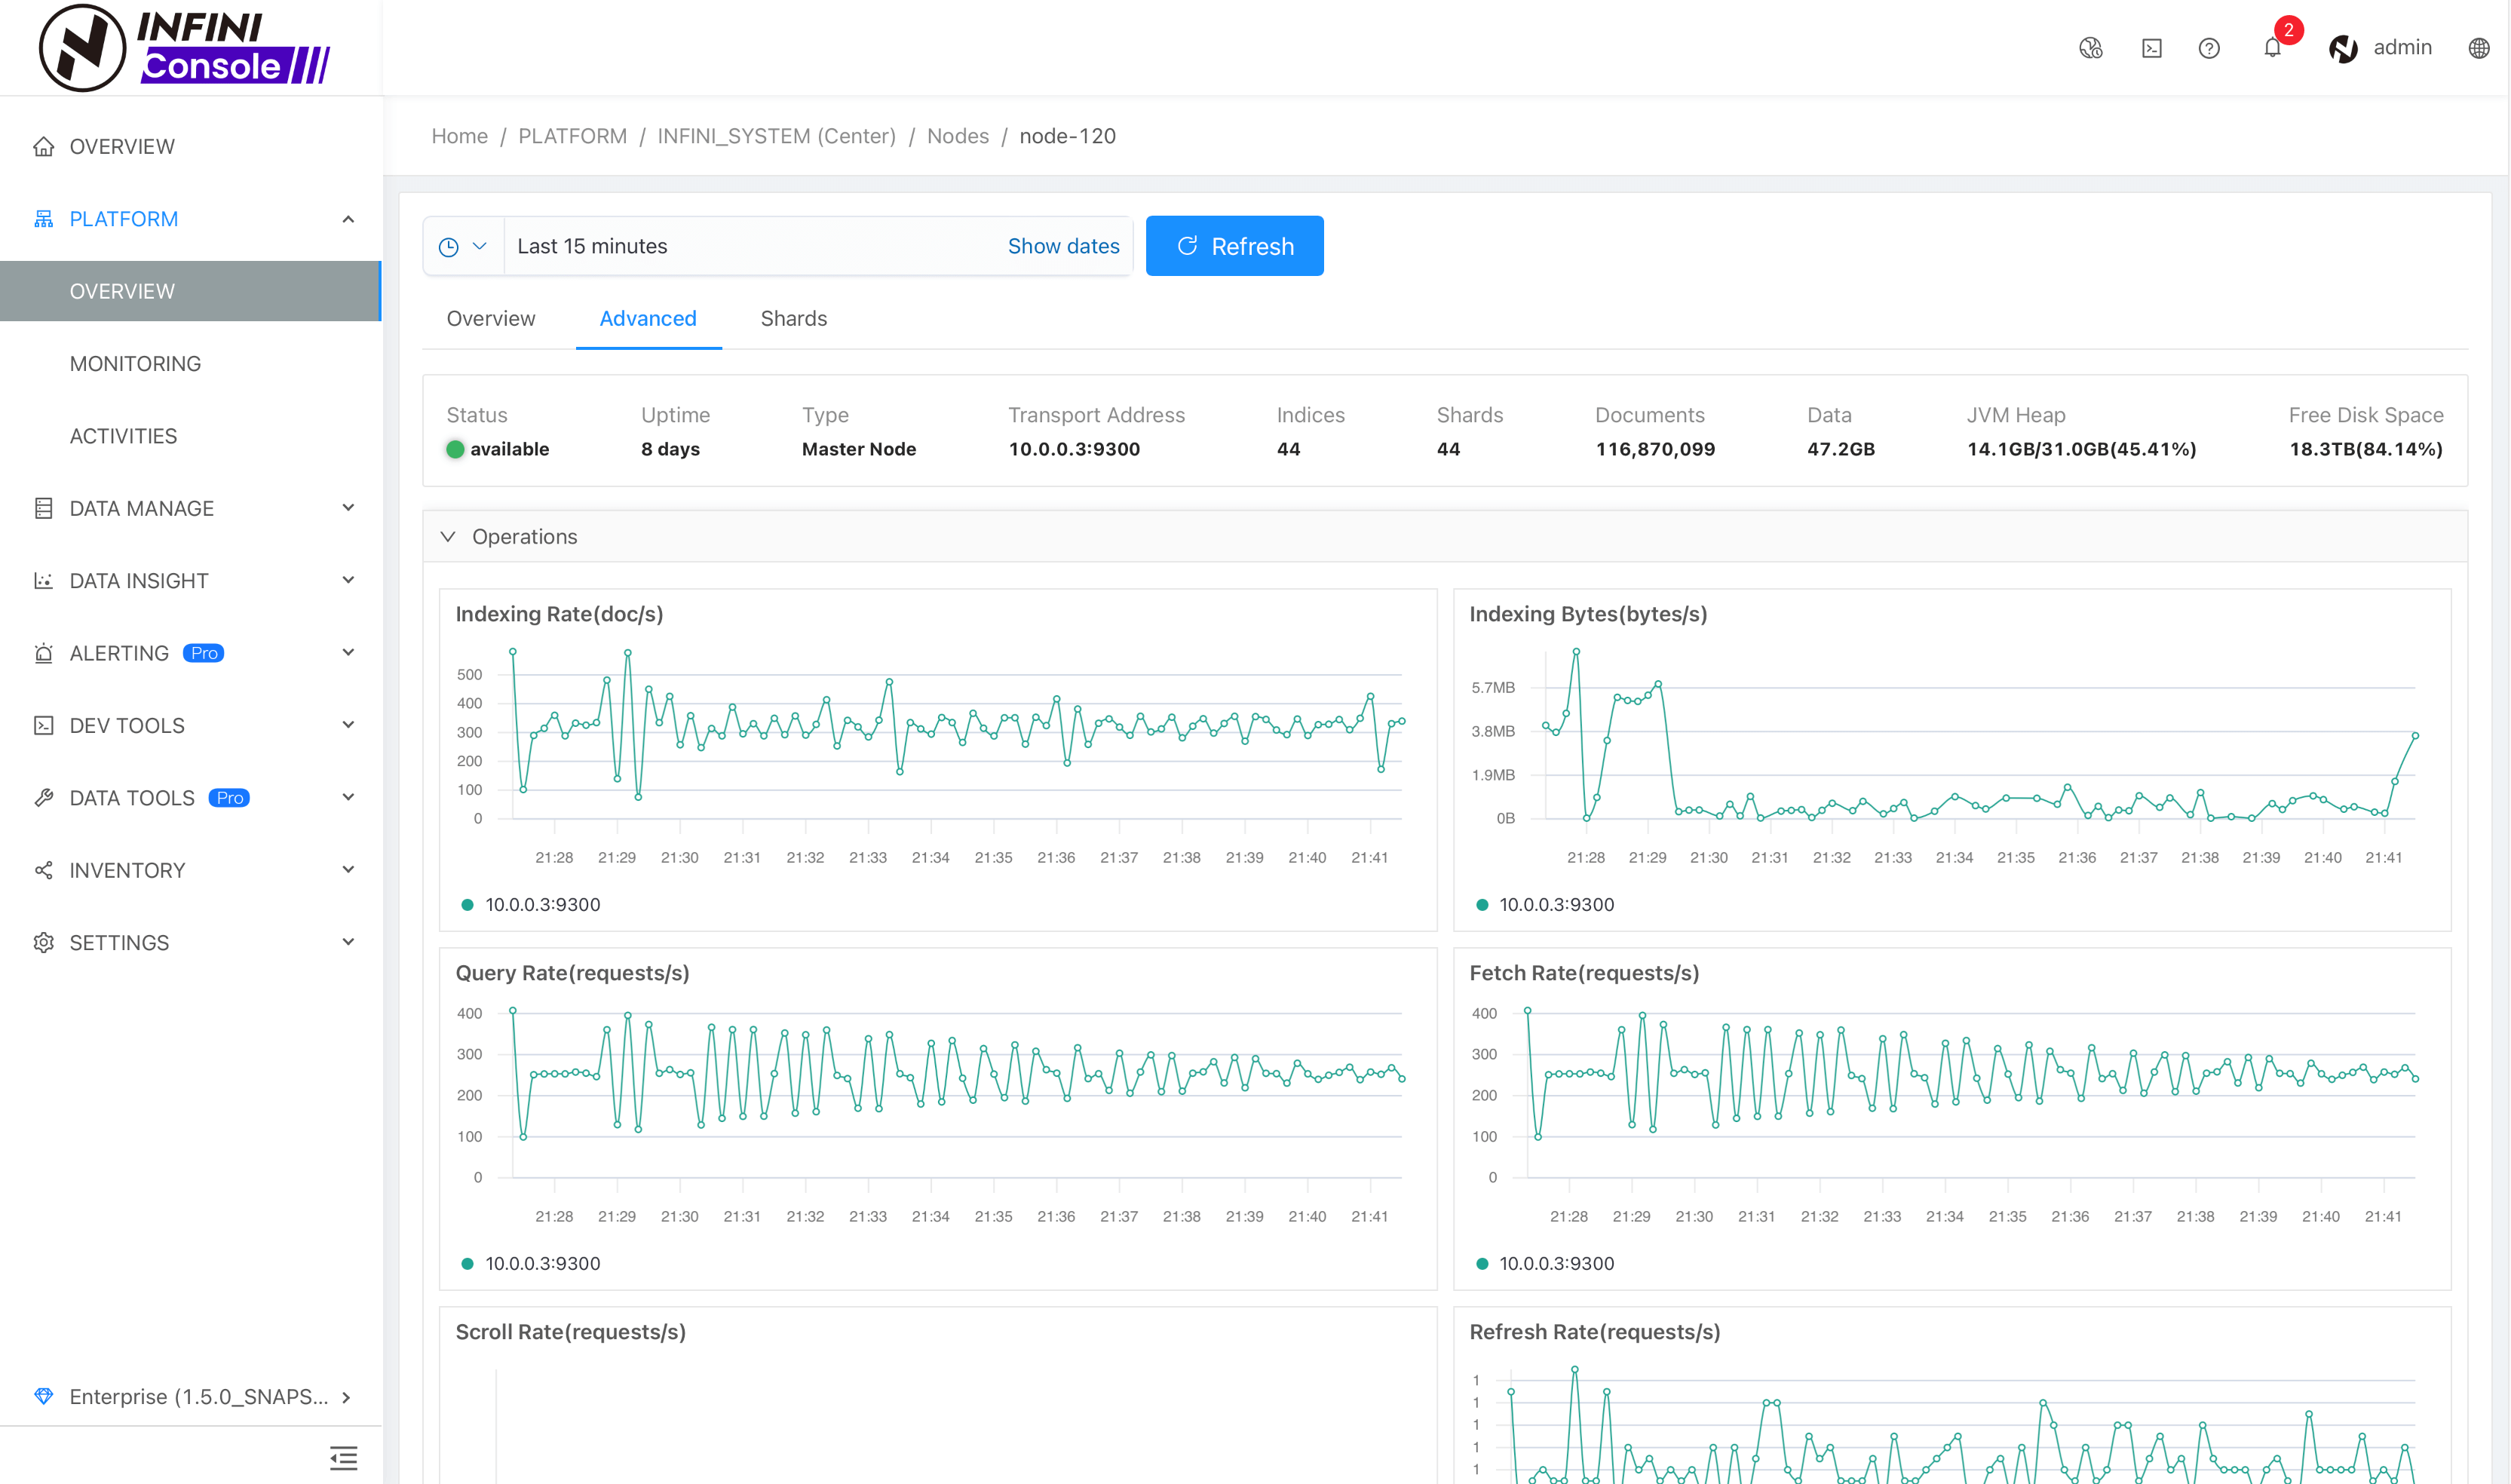Select the Overview tab
The image size is (2511, 1484).
(491, 318)
